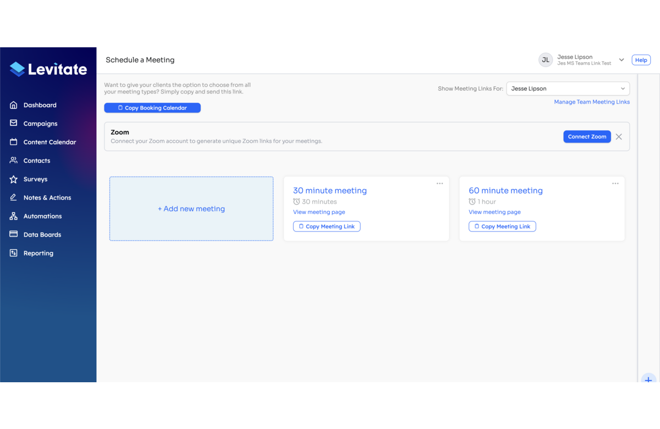Screen dimensions: 660x429
Task: Click the Data Boards card icon
Action: coord(14,234)
